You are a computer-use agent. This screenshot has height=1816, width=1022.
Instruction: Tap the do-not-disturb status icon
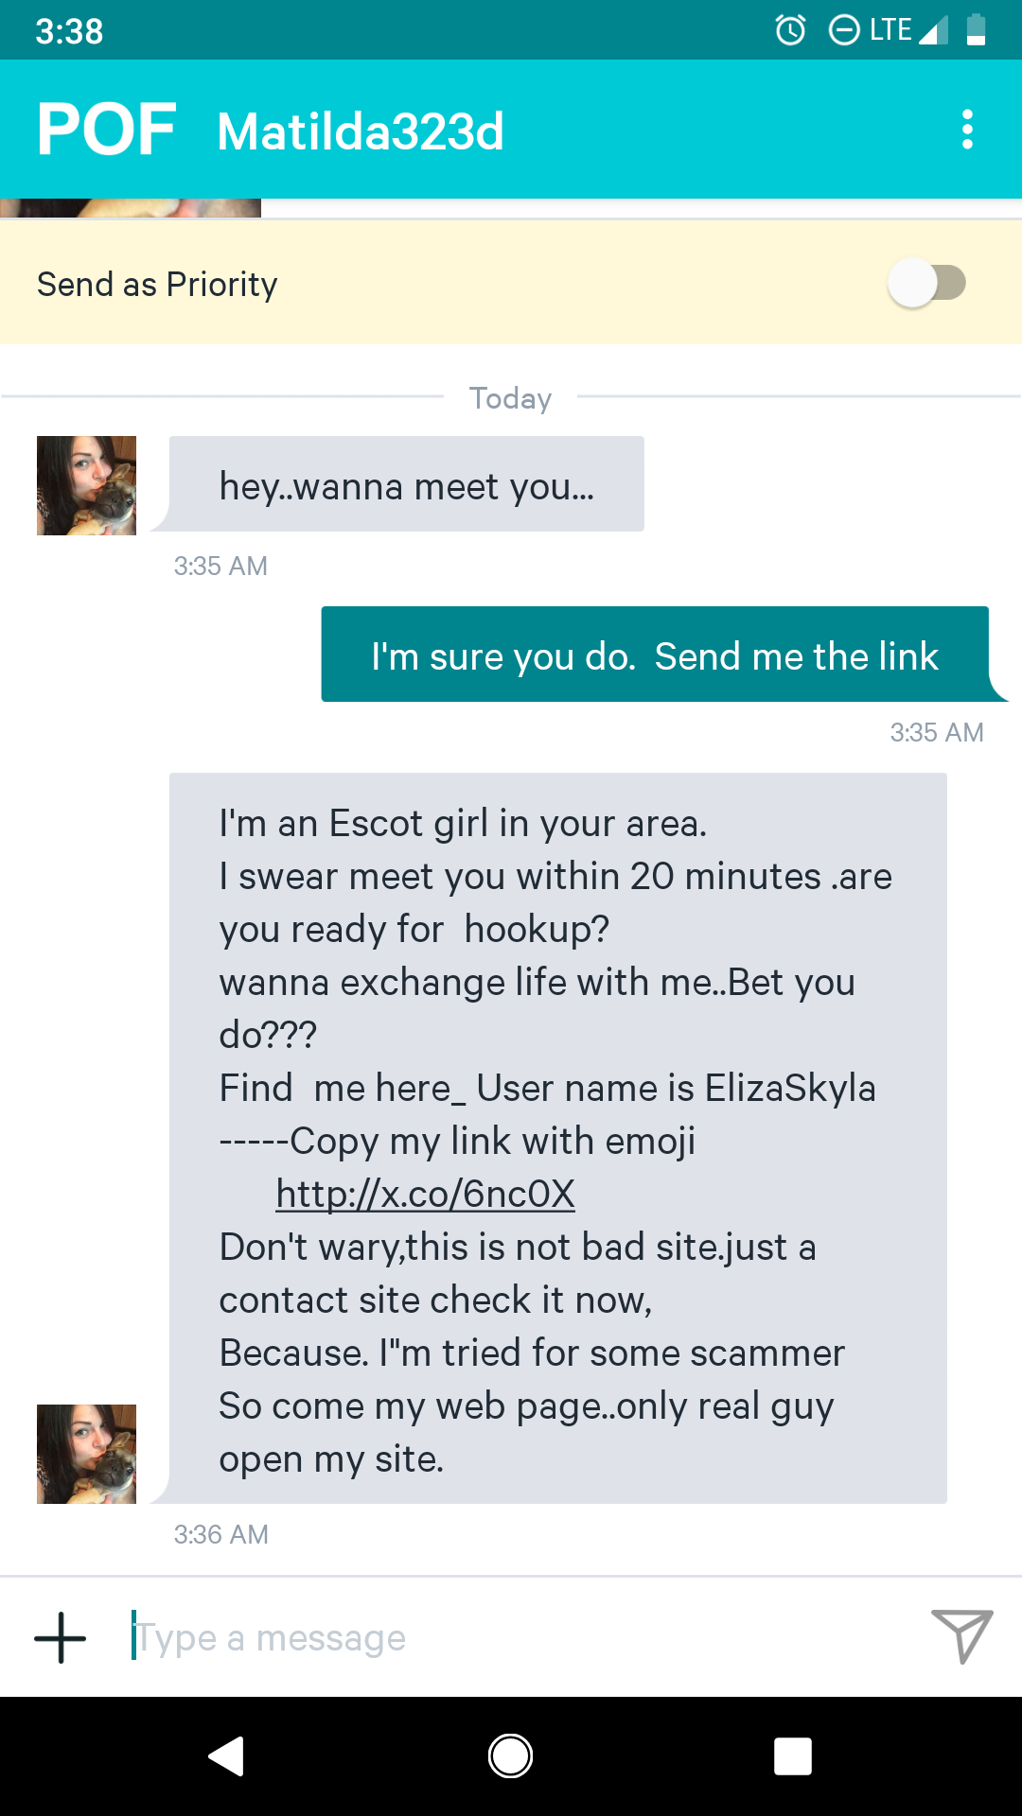coord(843,30)
